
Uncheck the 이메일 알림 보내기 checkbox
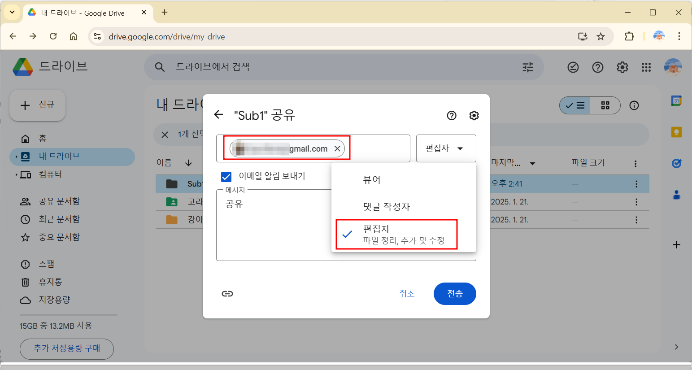pyautogui.click(x=226, y=177)
